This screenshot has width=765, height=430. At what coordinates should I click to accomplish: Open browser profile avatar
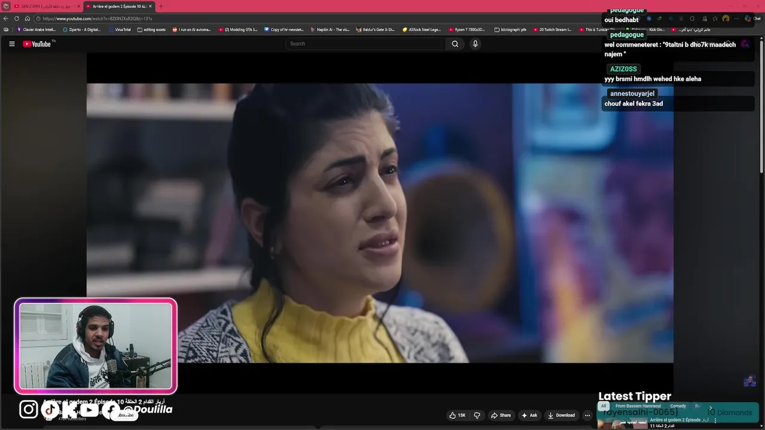point(726,19)
